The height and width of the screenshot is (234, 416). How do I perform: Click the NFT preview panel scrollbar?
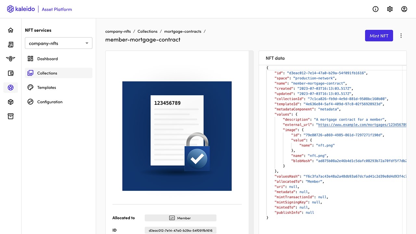251,142
